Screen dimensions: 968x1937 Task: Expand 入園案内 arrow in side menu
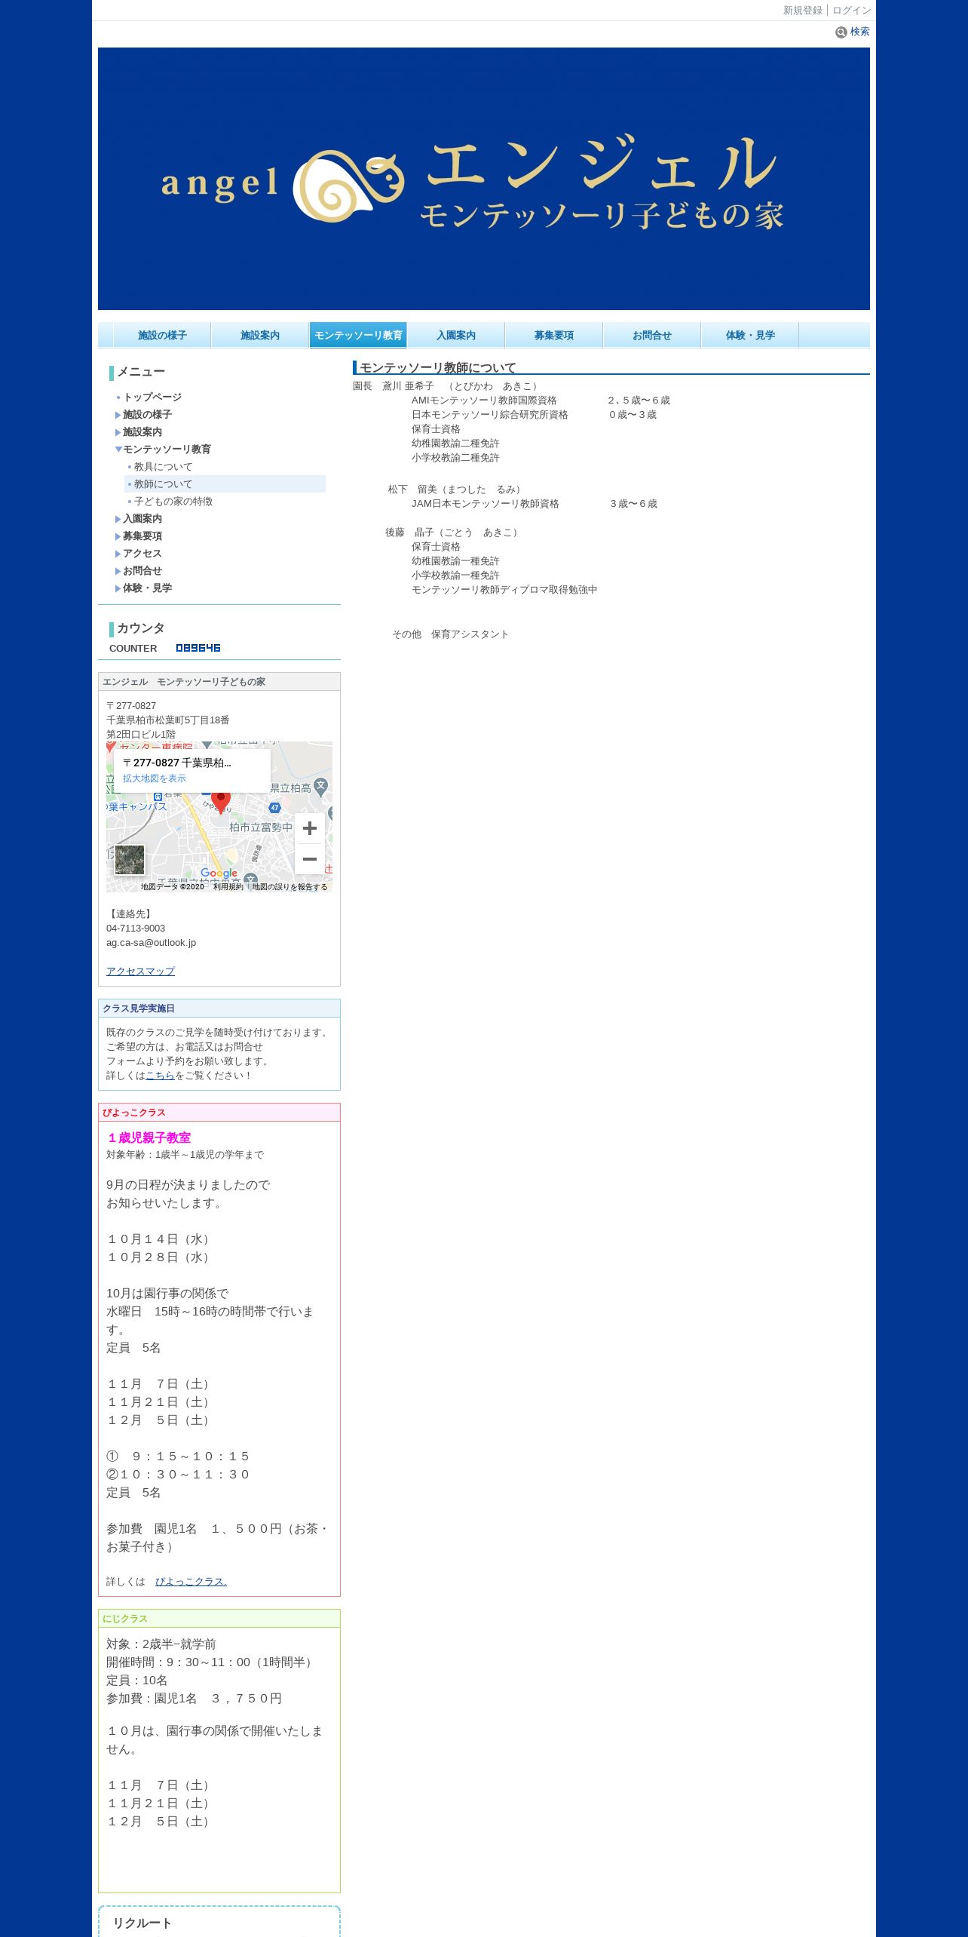pos(118,519)
